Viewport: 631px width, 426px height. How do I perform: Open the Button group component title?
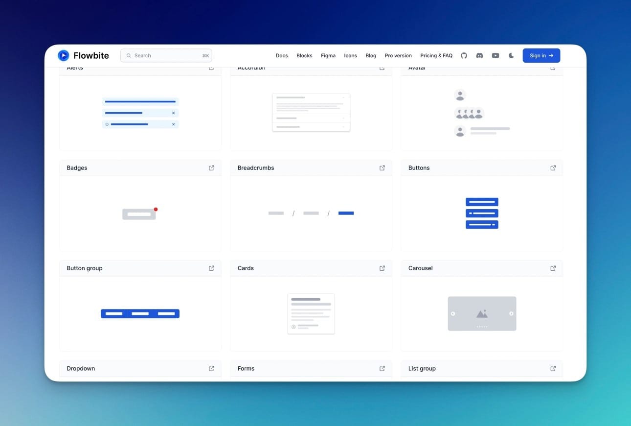(85, 268)
